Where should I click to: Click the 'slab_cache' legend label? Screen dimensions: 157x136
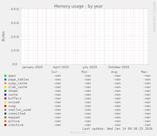coord(18,87)
